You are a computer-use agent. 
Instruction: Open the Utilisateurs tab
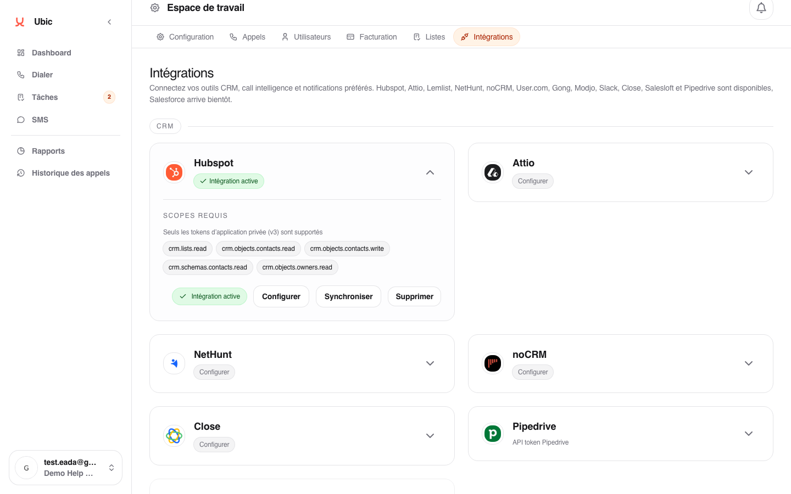tap(306, 37)
